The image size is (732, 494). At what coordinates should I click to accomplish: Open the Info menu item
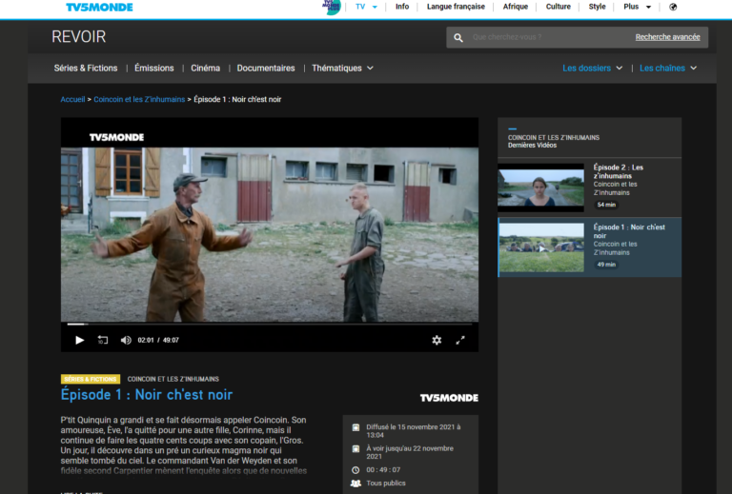point(402,7)
